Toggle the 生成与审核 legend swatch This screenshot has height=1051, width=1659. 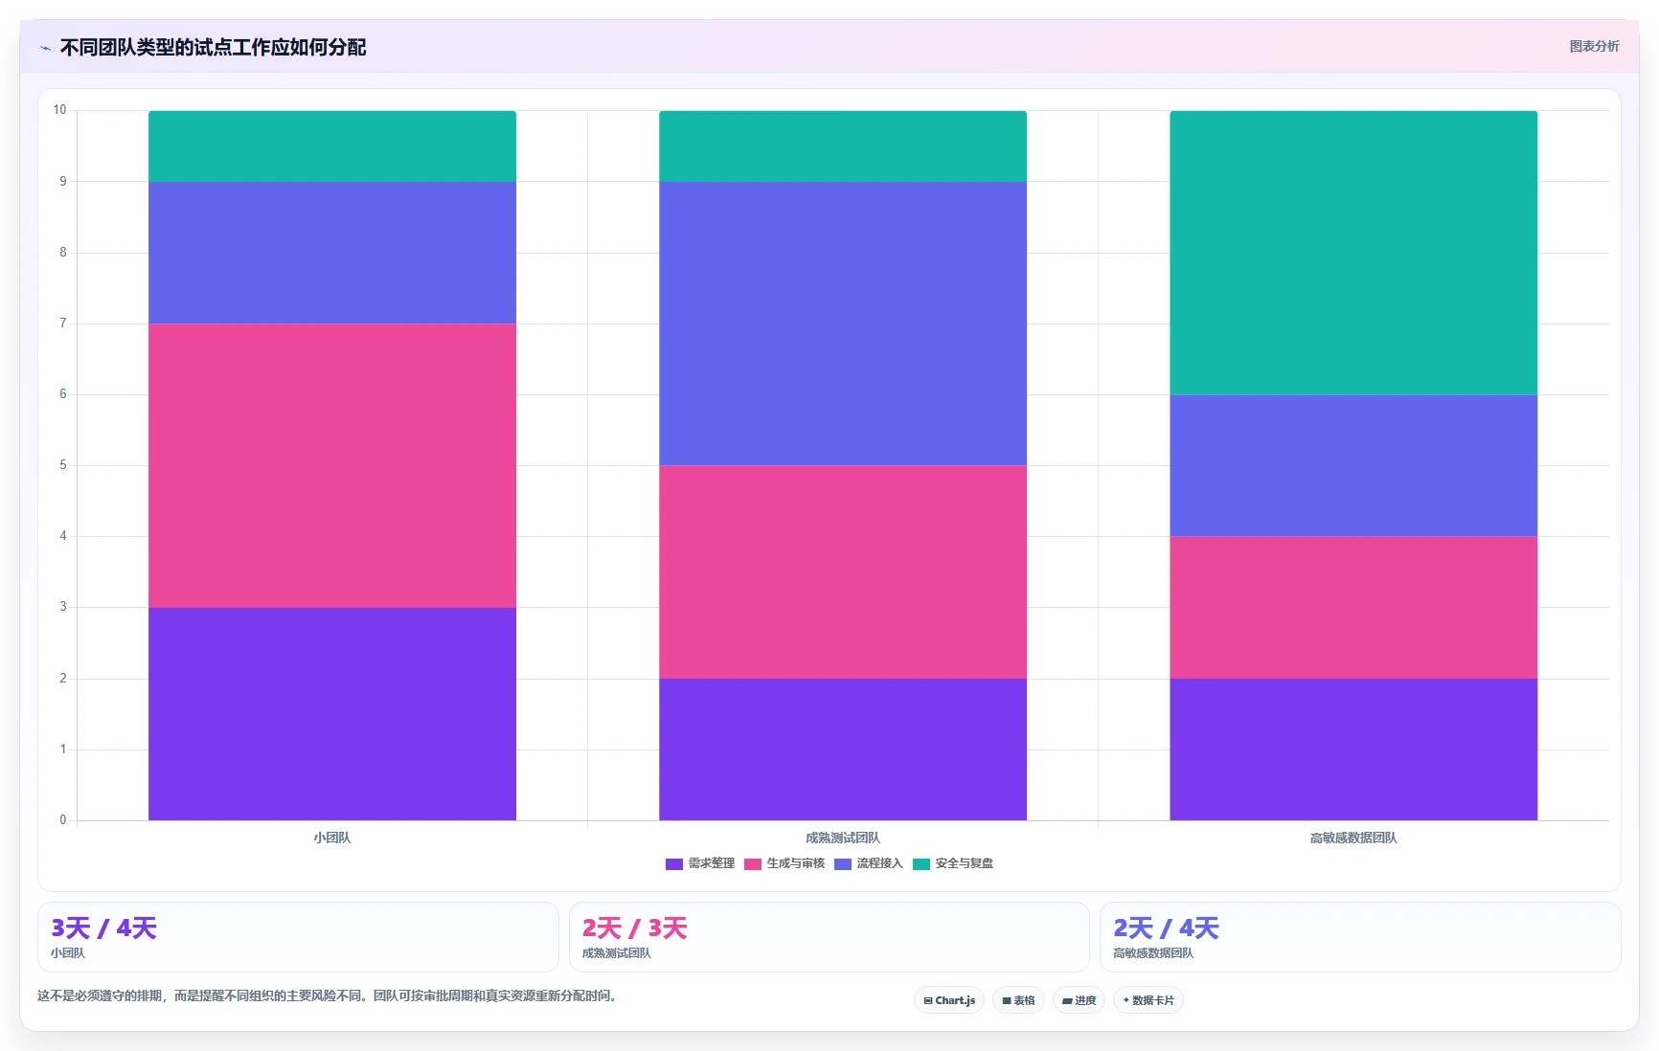(753, 864)
